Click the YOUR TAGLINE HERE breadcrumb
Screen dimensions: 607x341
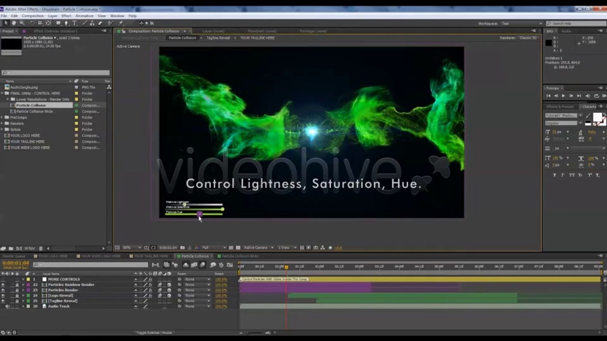(x=257, y=38)
